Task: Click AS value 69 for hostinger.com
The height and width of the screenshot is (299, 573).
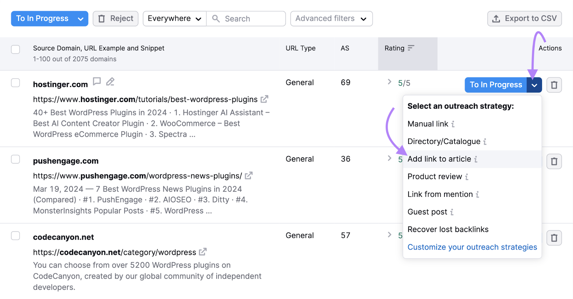Action: point(346,82)
